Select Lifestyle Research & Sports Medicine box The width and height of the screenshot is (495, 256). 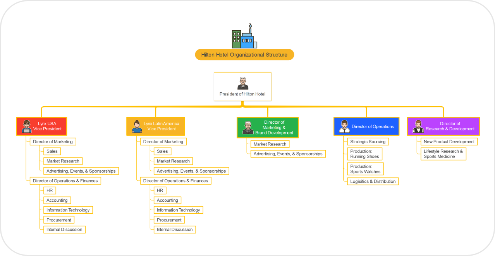443,154
